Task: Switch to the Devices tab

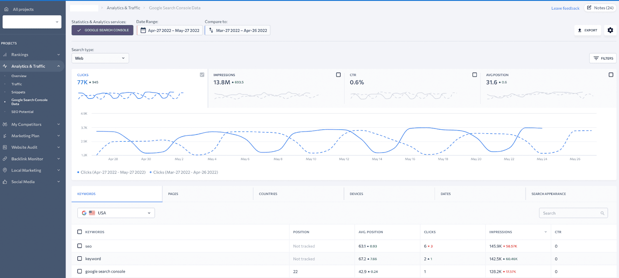Action: click(x=390, y=194)
